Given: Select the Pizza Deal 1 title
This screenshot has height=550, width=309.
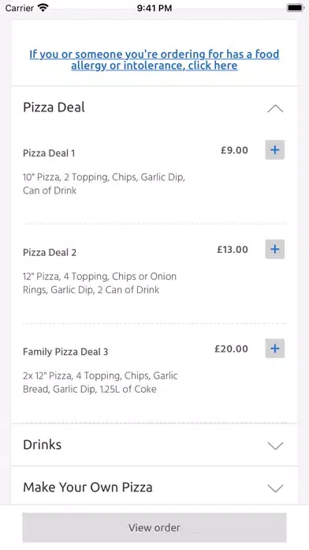Looking at the screenshot, I should click(x=49, y=153).
